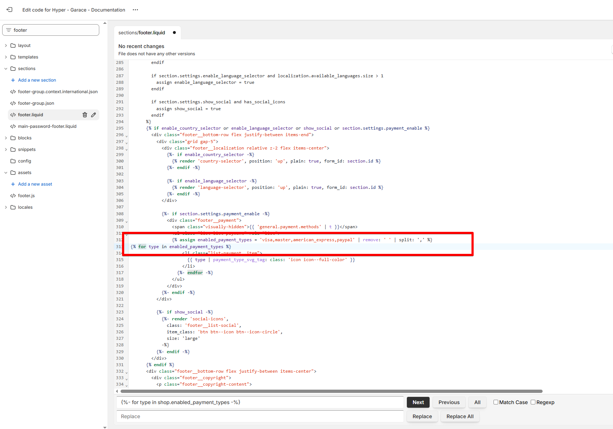Click 'No recent changes' heading
613x429 pixels.
tap(141, 46)
